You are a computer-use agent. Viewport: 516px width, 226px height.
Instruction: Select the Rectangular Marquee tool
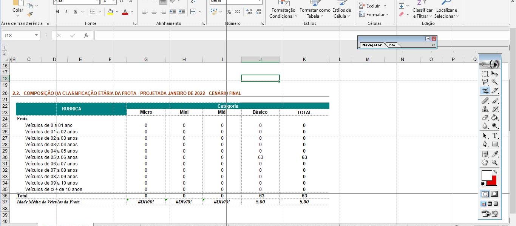click(485, 74)
